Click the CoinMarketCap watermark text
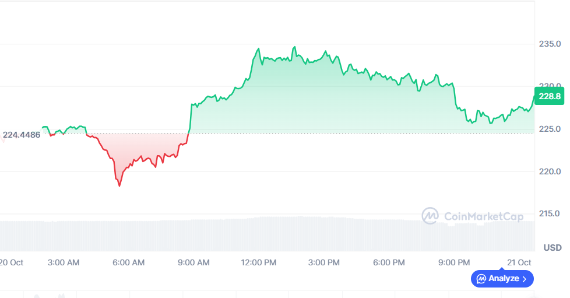 click(484, 216)
